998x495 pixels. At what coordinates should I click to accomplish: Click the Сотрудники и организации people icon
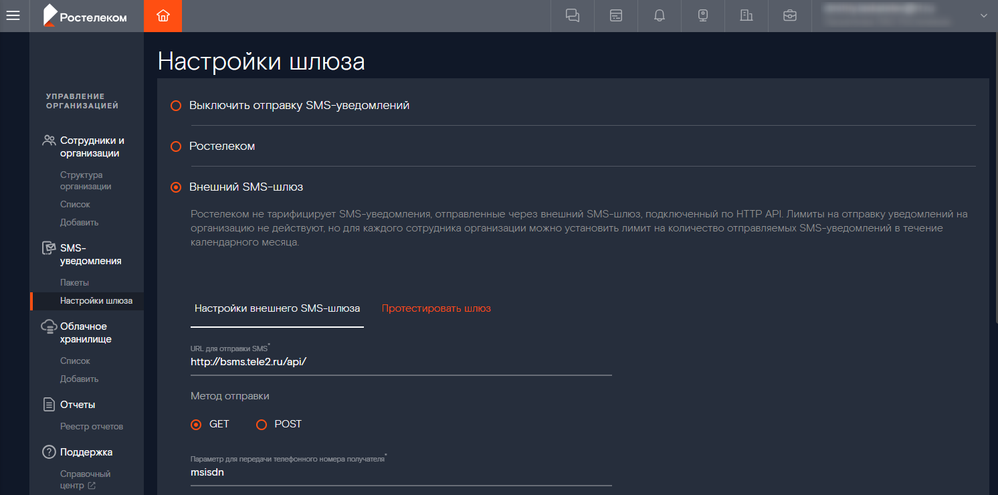click(x=49, y=140)
